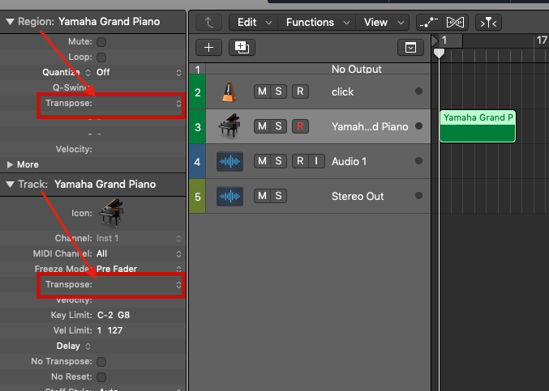Open the Functions menu
The height and width of the screenshot is (391, 549).
click(x=317, y=23)
